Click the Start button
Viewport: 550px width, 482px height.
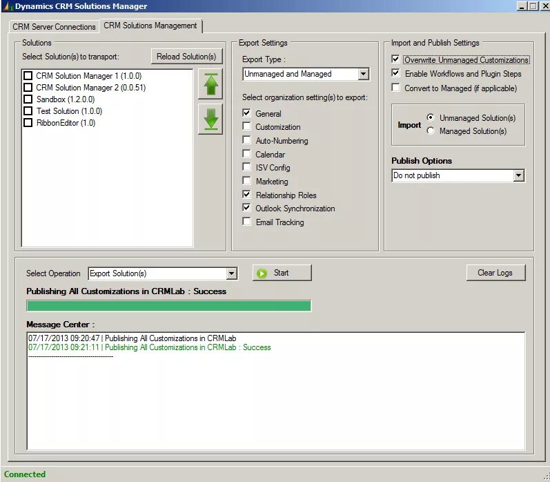[x=282, y=273]
